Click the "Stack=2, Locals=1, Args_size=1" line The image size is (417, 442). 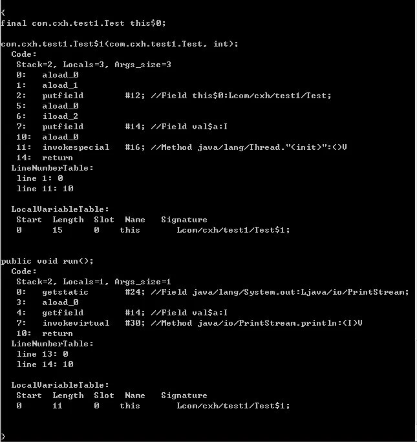[x=93, y=282]
